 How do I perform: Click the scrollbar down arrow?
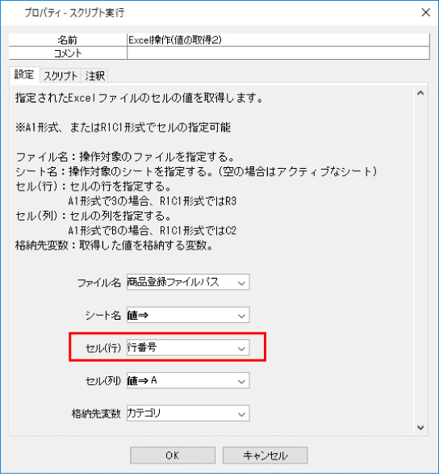tap(420, 427)
